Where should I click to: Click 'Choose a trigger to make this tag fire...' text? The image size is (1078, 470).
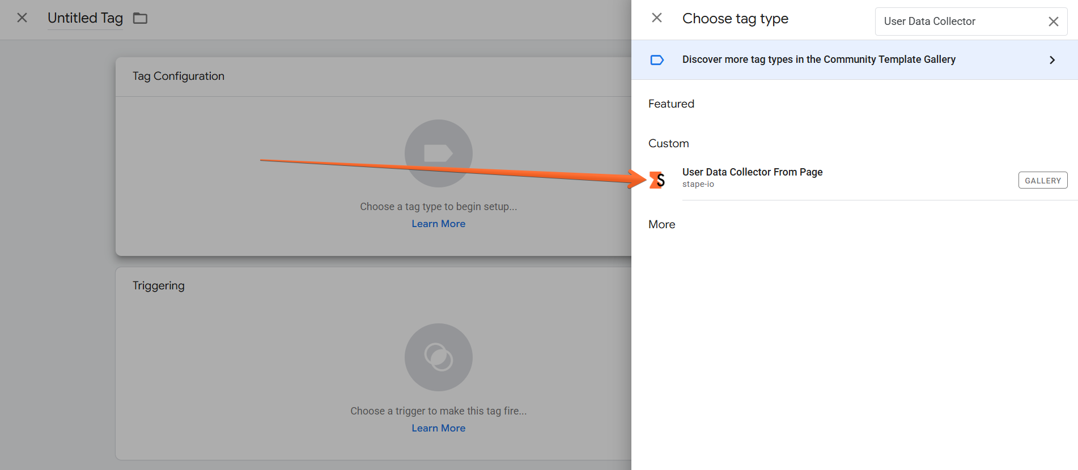pos(439,411)
